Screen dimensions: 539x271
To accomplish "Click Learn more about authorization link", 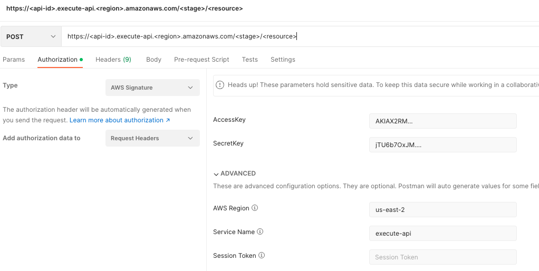I will [x=120, y=120].
